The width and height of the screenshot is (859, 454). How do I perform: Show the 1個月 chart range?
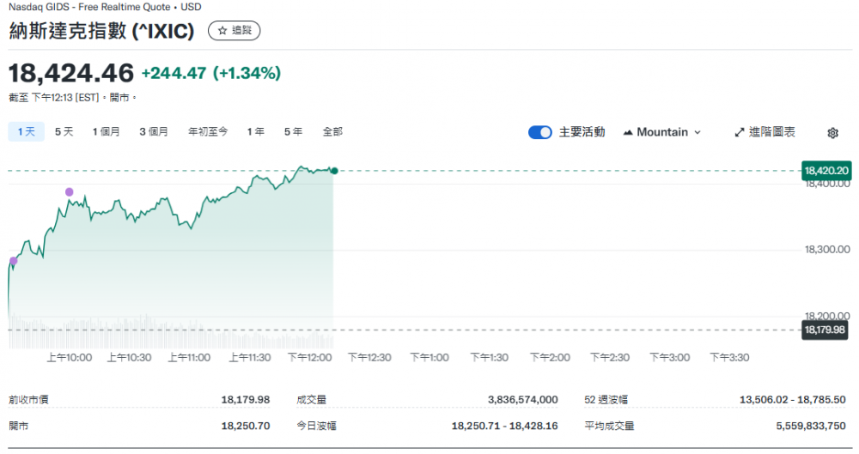pos(107,131)
